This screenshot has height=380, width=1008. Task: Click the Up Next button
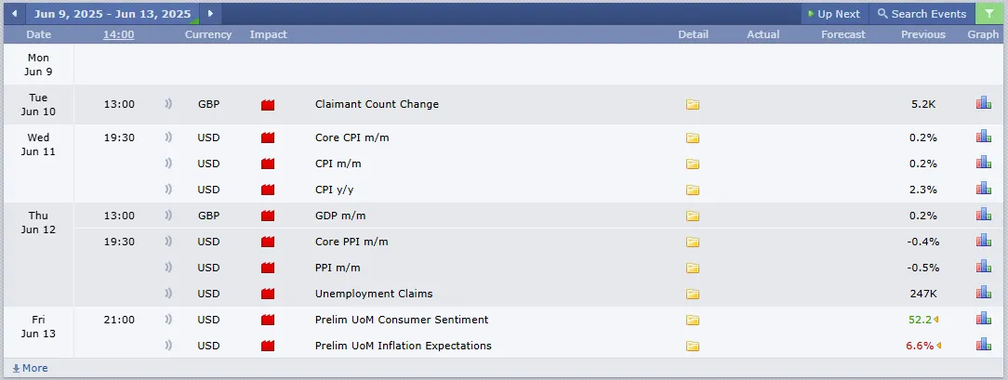click(x=834, y=14)
